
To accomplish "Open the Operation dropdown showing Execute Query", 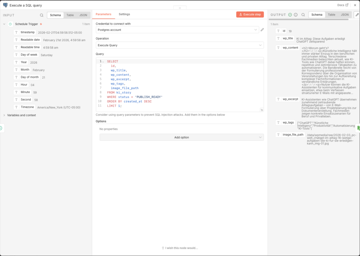I will coord(180,45).
